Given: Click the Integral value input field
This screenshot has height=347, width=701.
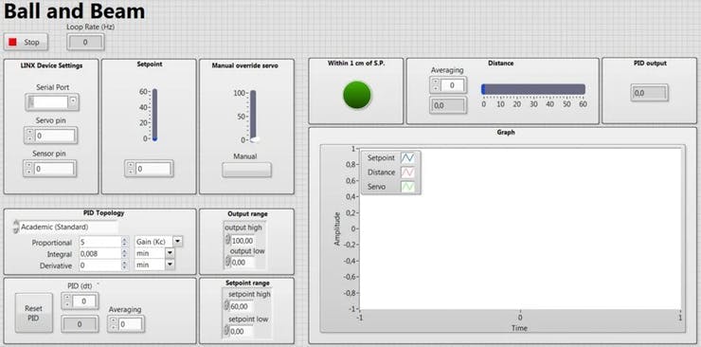Looking at the screenshot, I should [x=100, y=253].
